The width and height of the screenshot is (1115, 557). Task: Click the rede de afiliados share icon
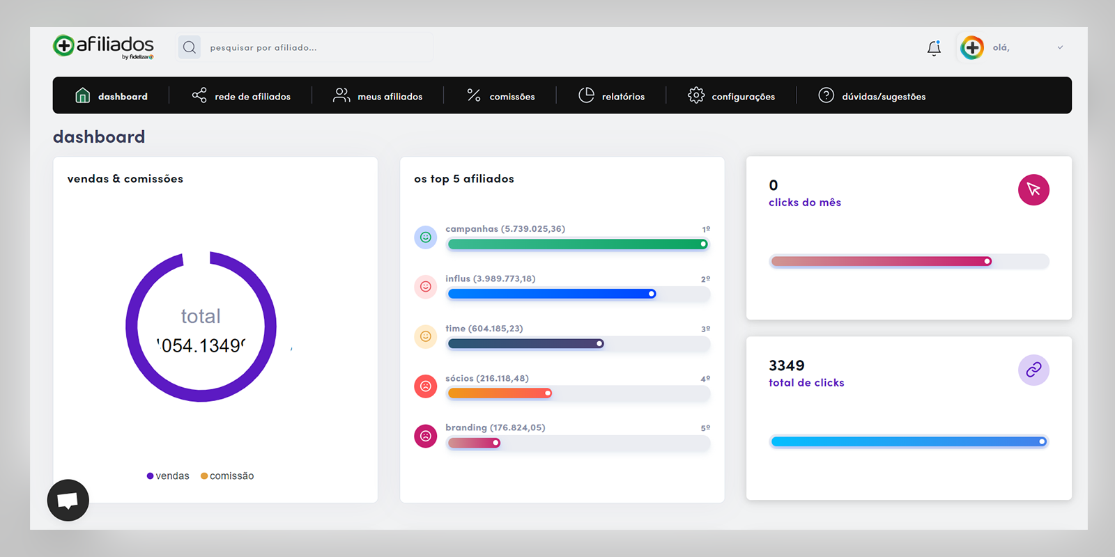[199, 95]
